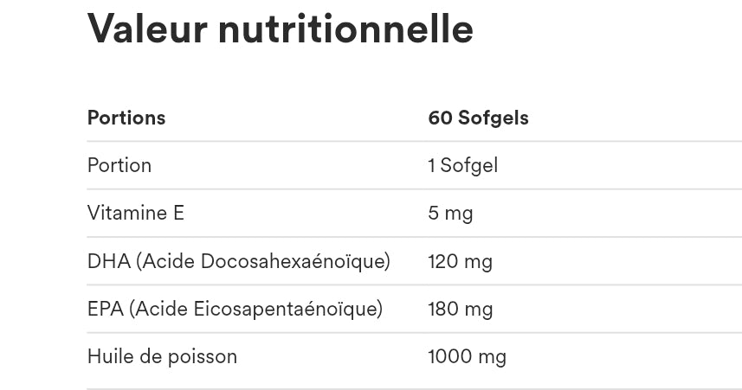
Task: Click the word Valeur in the title
Action: 148,29
